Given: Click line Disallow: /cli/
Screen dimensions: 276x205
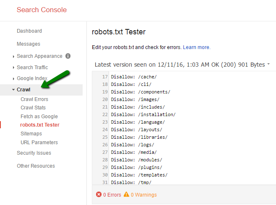Looking at the screenshot, I should click(131, 84).
